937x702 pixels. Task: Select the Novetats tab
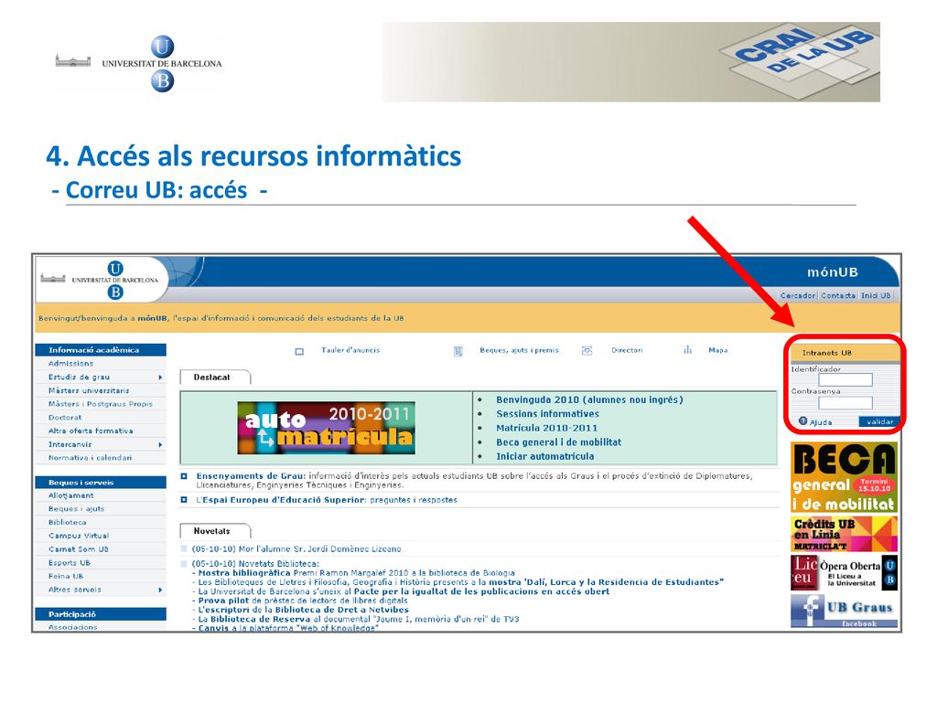coord(215,531)
